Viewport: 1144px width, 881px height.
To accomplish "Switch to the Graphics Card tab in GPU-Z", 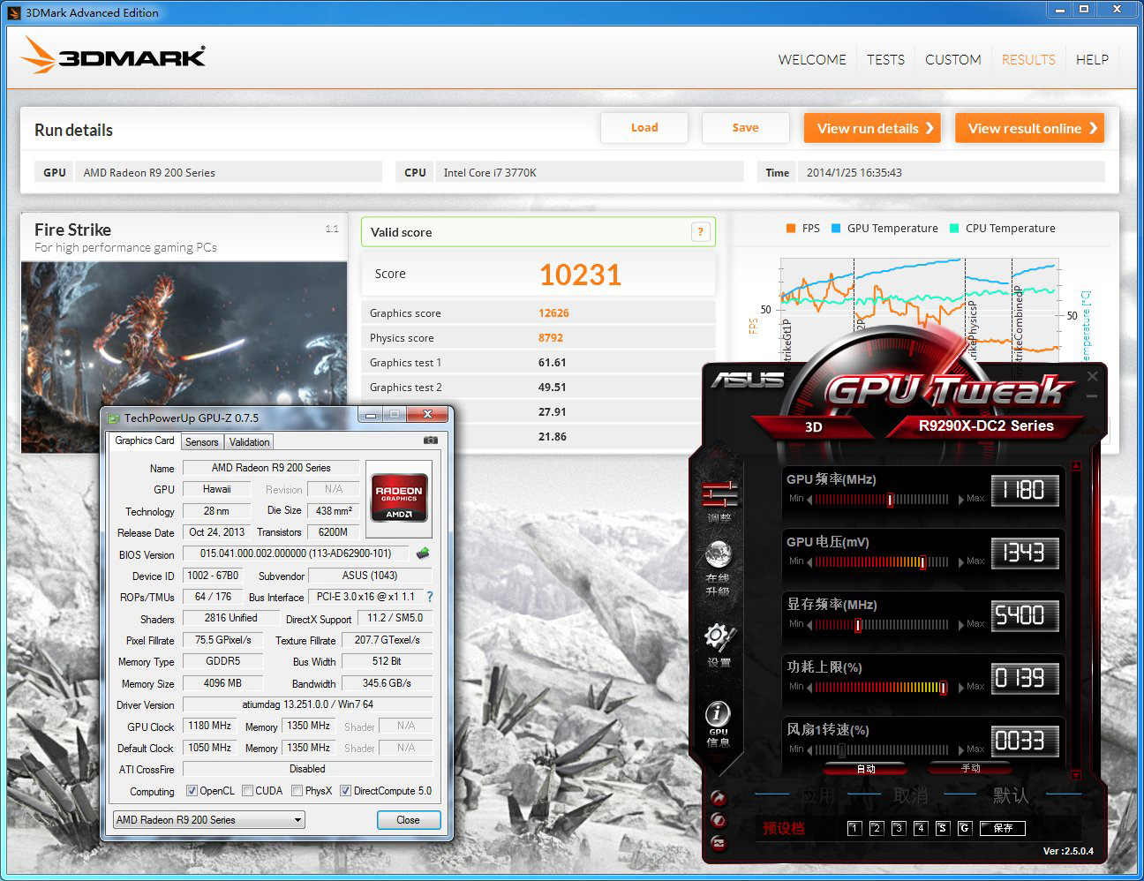I will pos(145,440).
